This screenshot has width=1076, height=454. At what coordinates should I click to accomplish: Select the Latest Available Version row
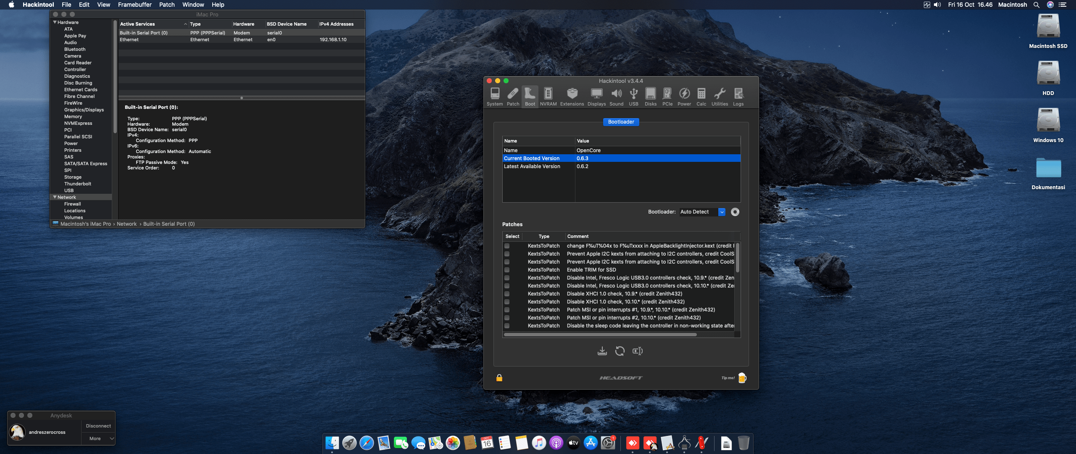pyautogui.click(x=621, y=166)
